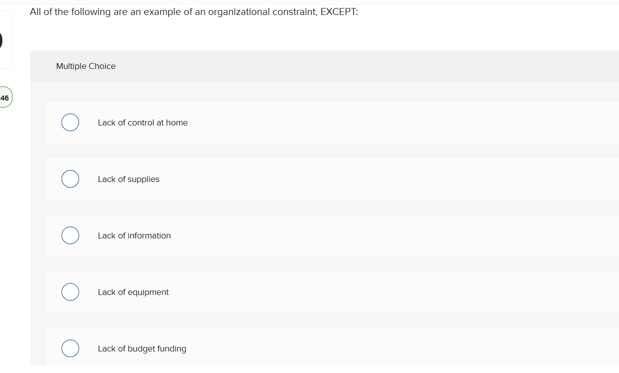Select the "Lack of supplies" radio button
This screenshot has height=373, width=619.
coord(70,178)
